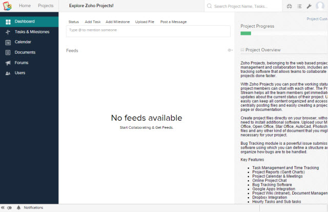
Task: Open the wrench settings icon
Action: click(309, 6)
